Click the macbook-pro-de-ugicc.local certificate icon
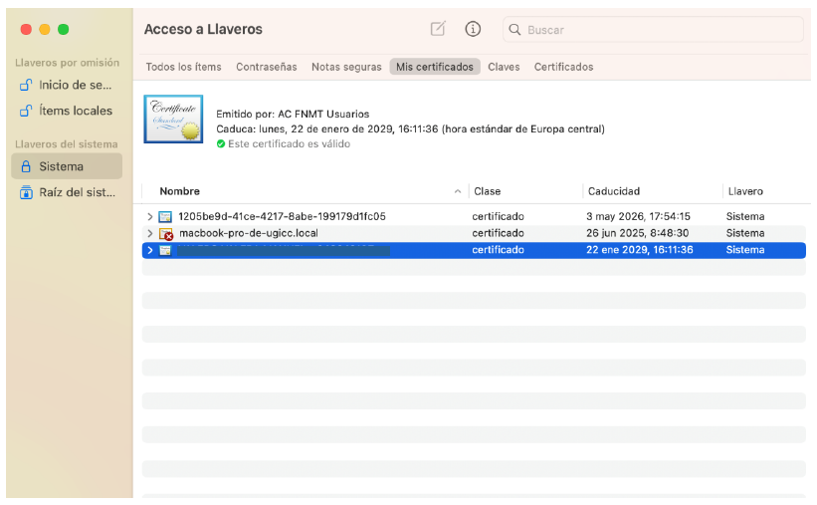Viewport: 817px width, 505px height. pos(166,233)
